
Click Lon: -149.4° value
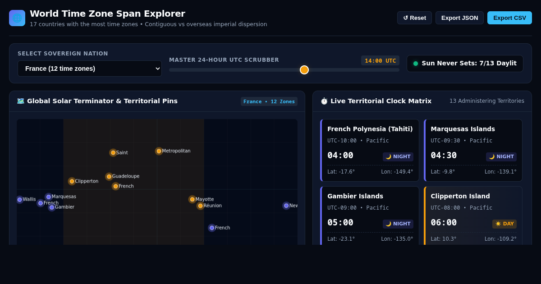coord(397,172)
